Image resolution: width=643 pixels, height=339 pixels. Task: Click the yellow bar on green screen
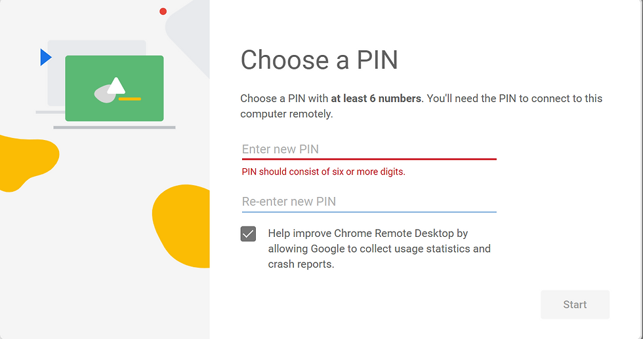[x=130, y=99]
